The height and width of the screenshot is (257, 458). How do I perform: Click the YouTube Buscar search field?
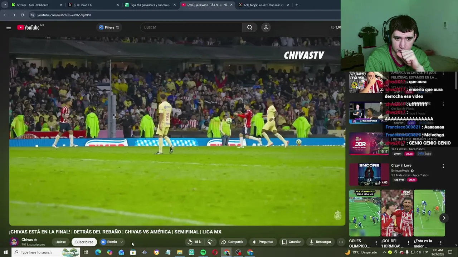click(191, 27)
